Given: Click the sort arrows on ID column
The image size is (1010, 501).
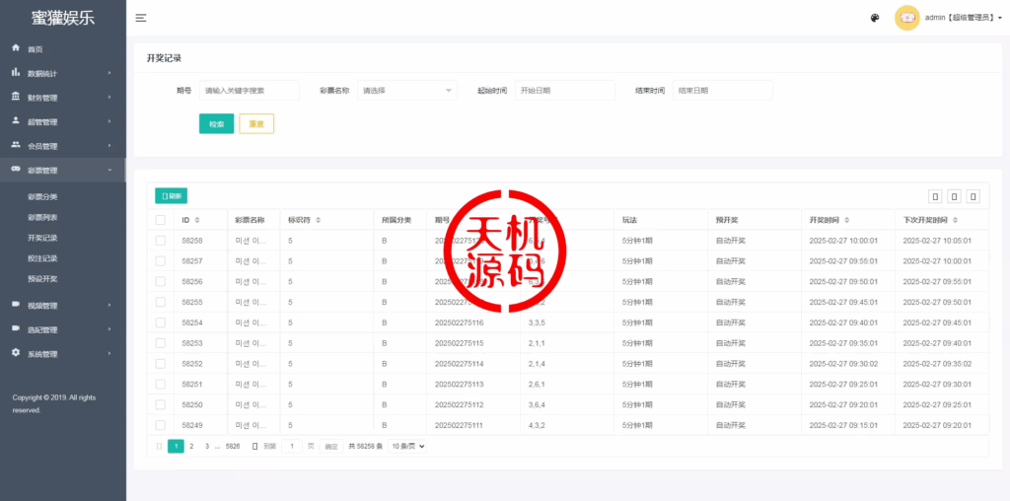Looking at the screenshot, I should 197,220.
